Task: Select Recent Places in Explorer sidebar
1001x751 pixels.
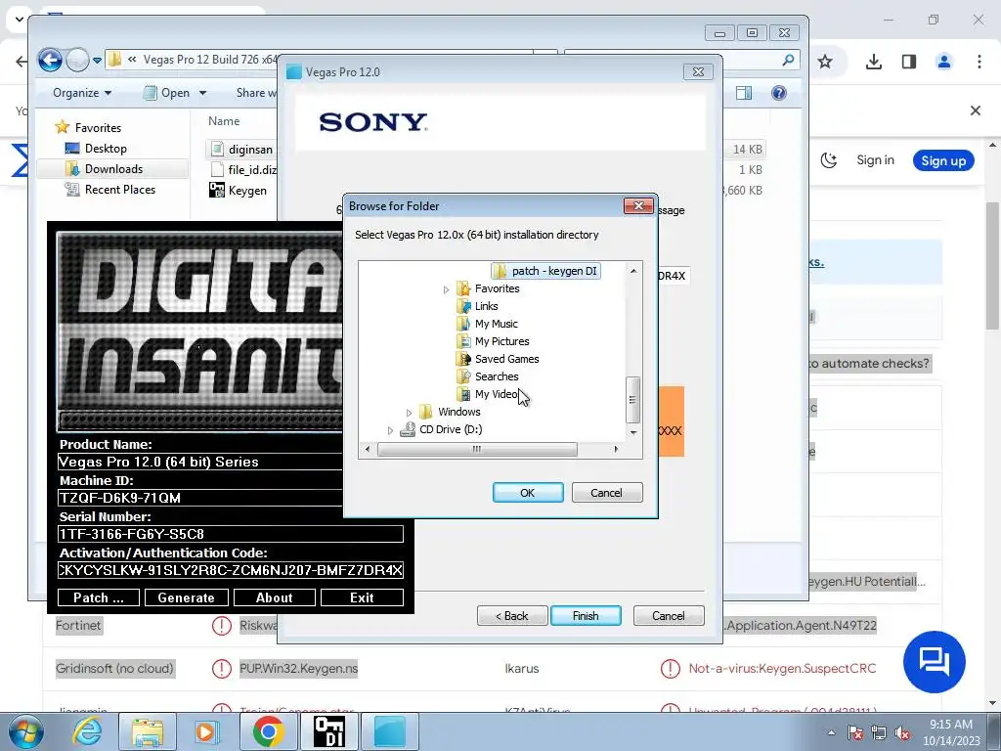Action: [x=109, y=190]
